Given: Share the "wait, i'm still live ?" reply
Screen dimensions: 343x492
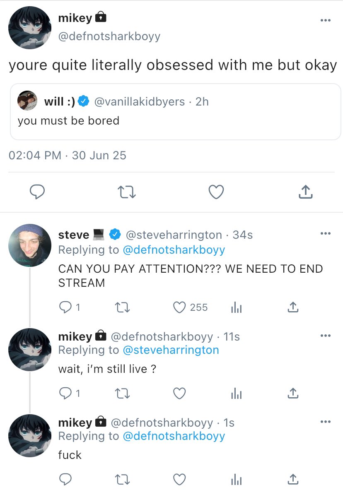Looking at the screenshot, I should coord(293,393).
